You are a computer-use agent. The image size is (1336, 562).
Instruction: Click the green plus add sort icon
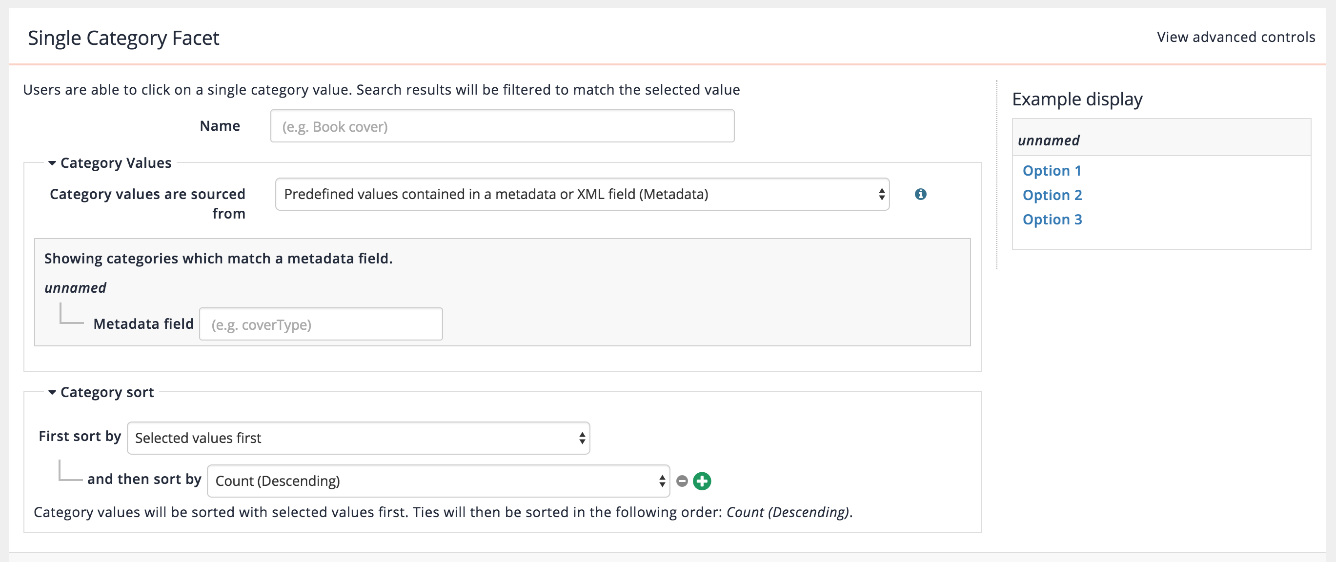(702, 481)
